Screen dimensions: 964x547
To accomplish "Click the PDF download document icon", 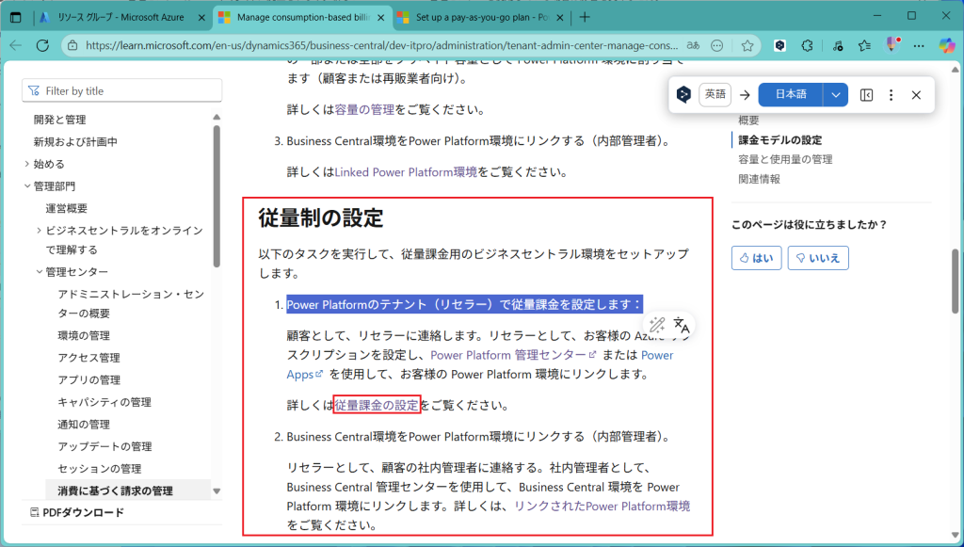I will 35,512.
